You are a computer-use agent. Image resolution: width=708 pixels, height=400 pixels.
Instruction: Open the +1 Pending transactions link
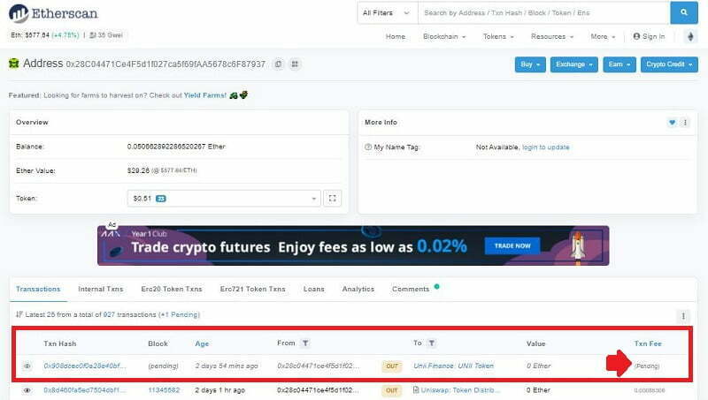point(181,314)
